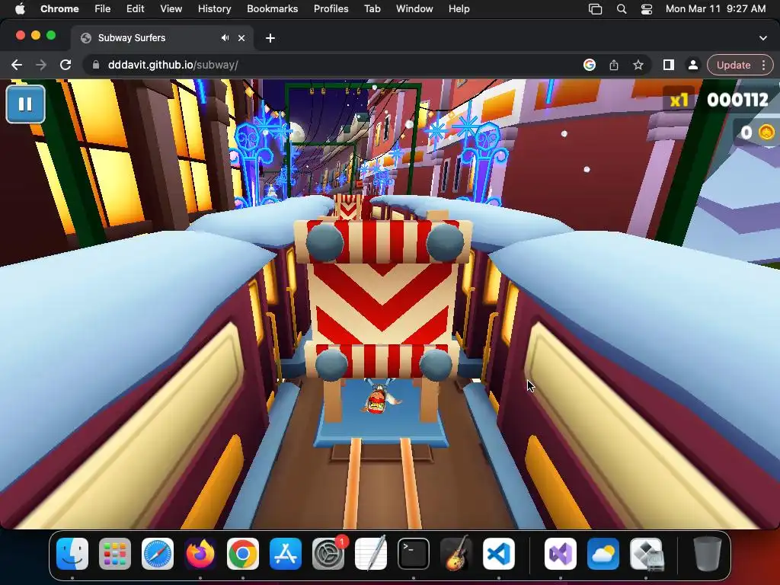This screenshot has height=585, width=780.
Task: Expand the tab search chevron
Action: coord(762,38)
